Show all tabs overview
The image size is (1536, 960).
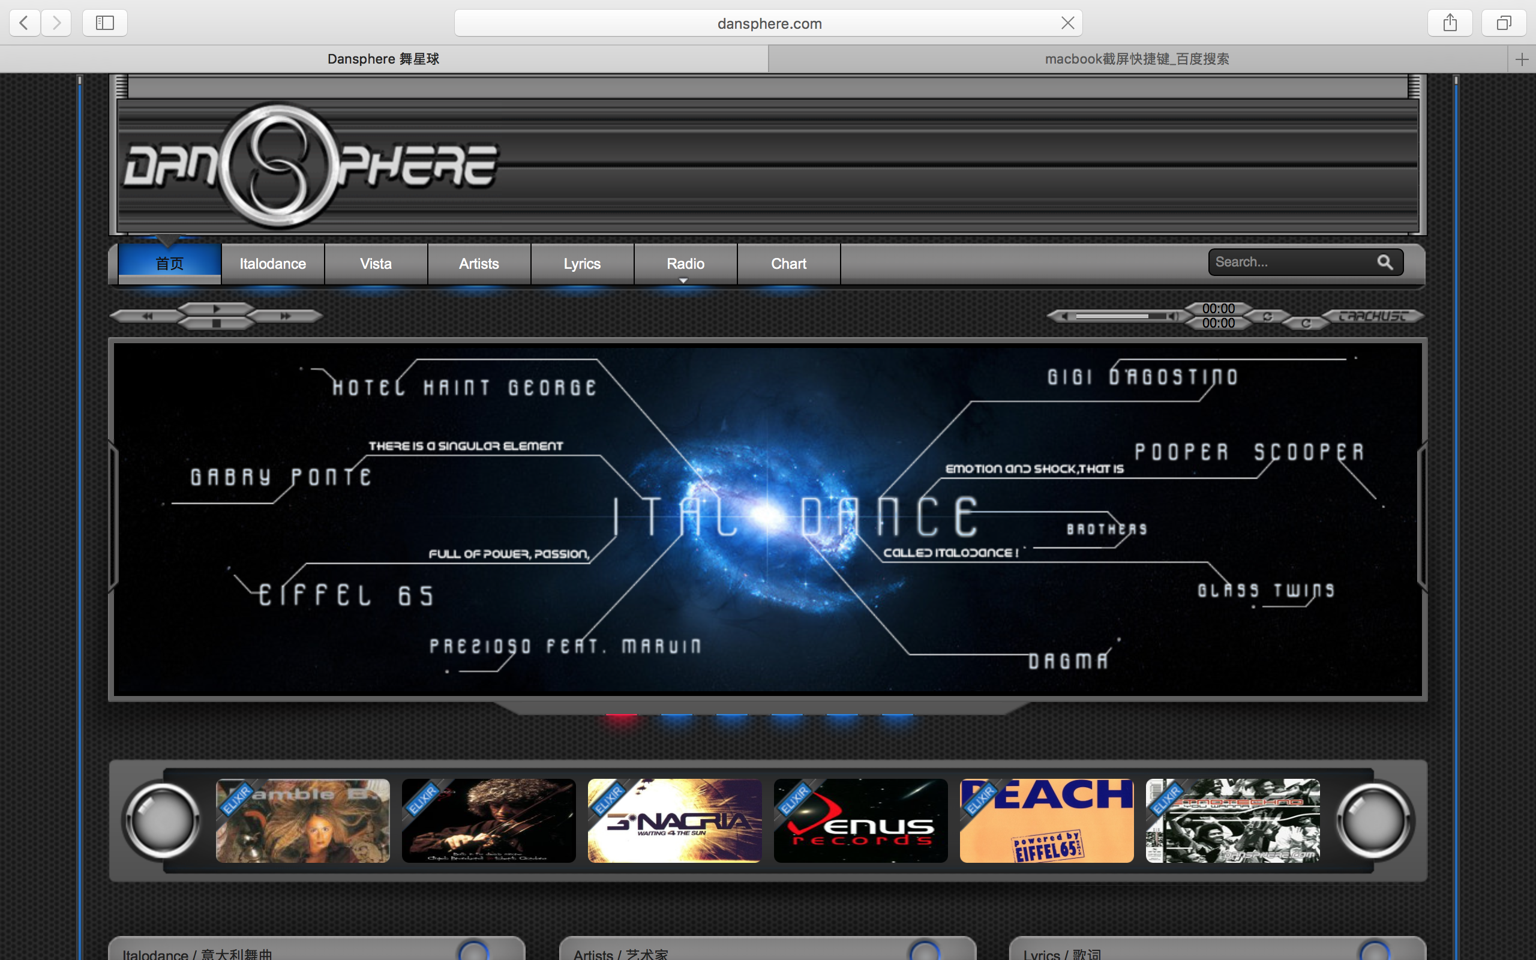(1504, 23)
